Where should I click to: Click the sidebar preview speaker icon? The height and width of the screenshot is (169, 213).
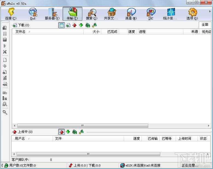point(5,66)
